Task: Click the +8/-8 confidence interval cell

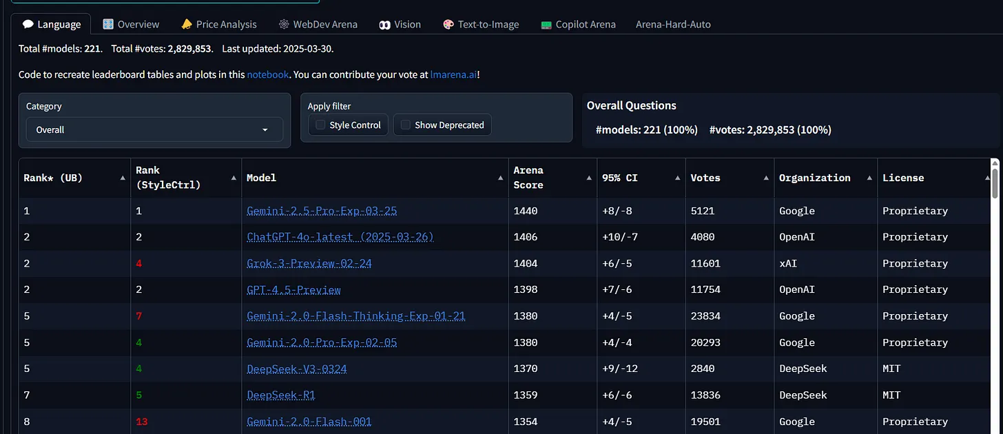Action: tap(617, 211)
